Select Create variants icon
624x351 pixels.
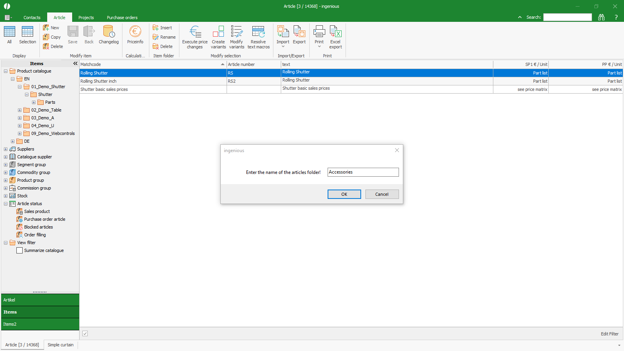(x=218, y=32)
